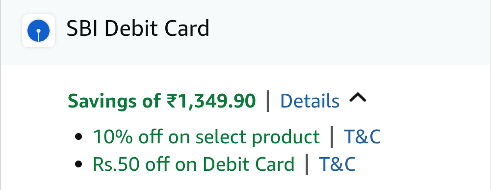Click the divider between savings and Details
The image size is (491, 190).
click(267, 101)
